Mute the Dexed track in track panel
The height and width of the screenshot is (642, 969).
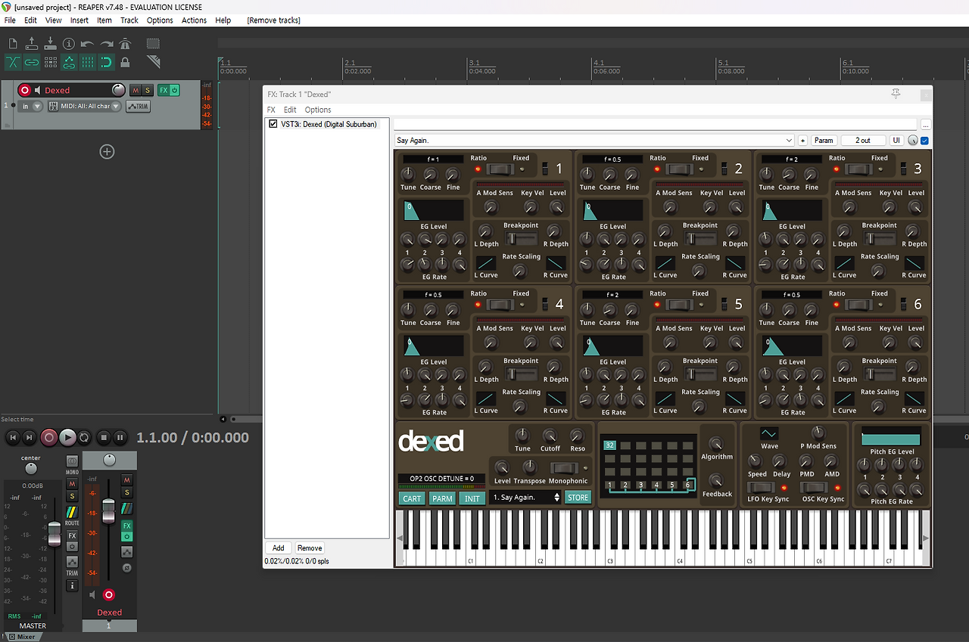pos(136,90)
